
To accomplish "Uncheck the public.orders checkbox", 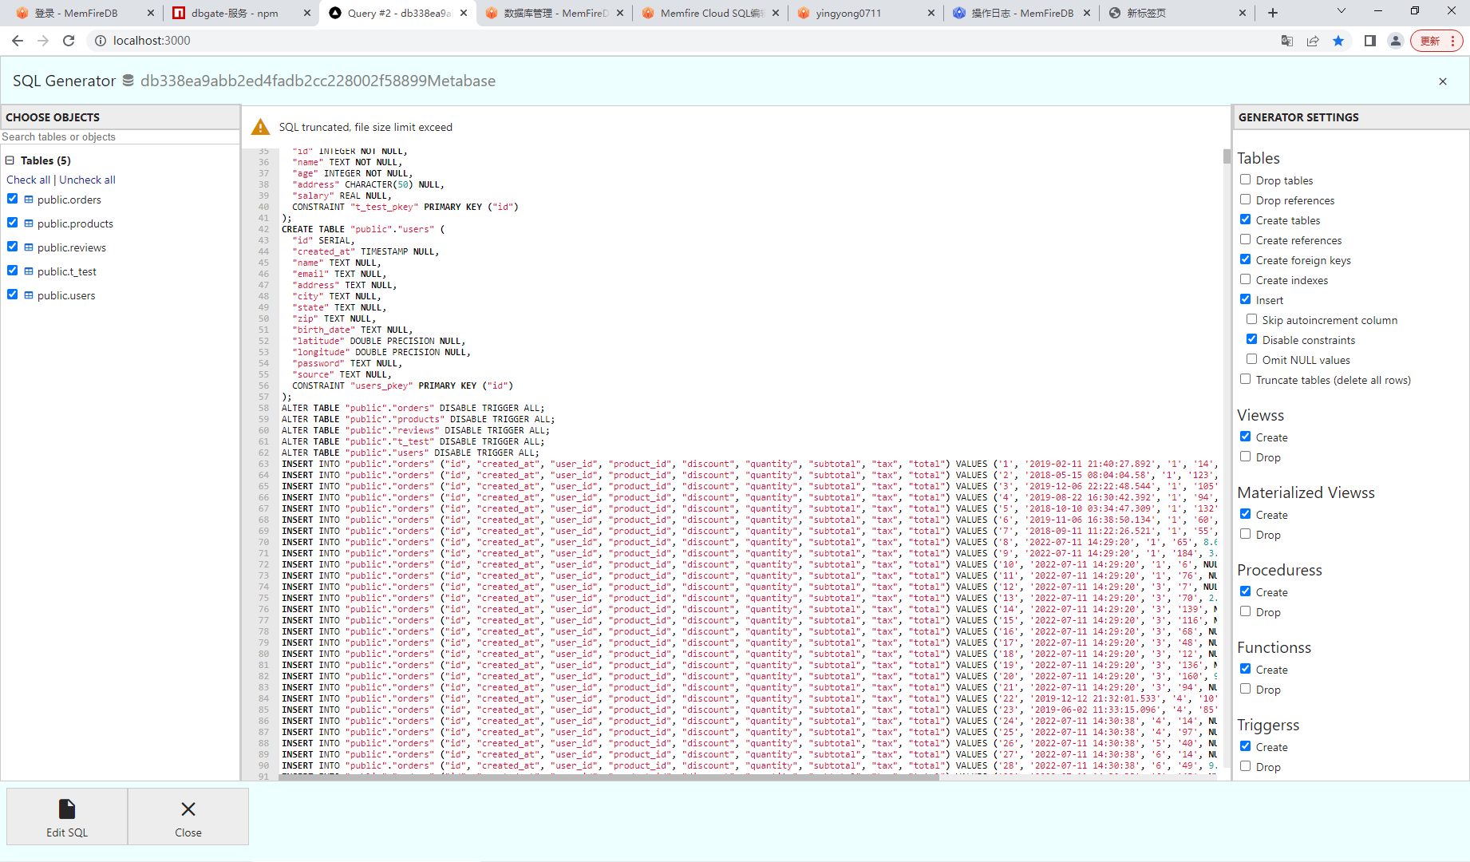I will (12, 199).
